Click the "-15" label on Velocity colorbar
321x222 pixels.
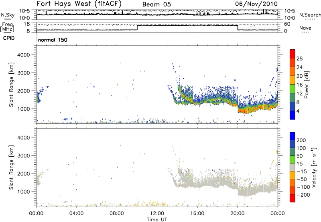[x=302, y=171]
